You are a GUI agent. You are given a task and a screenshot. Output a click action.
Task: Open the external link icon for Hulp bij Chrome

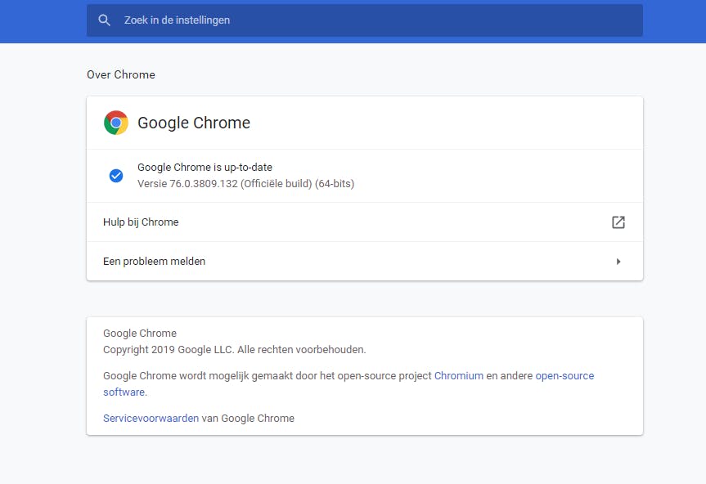tap(618, 222)
